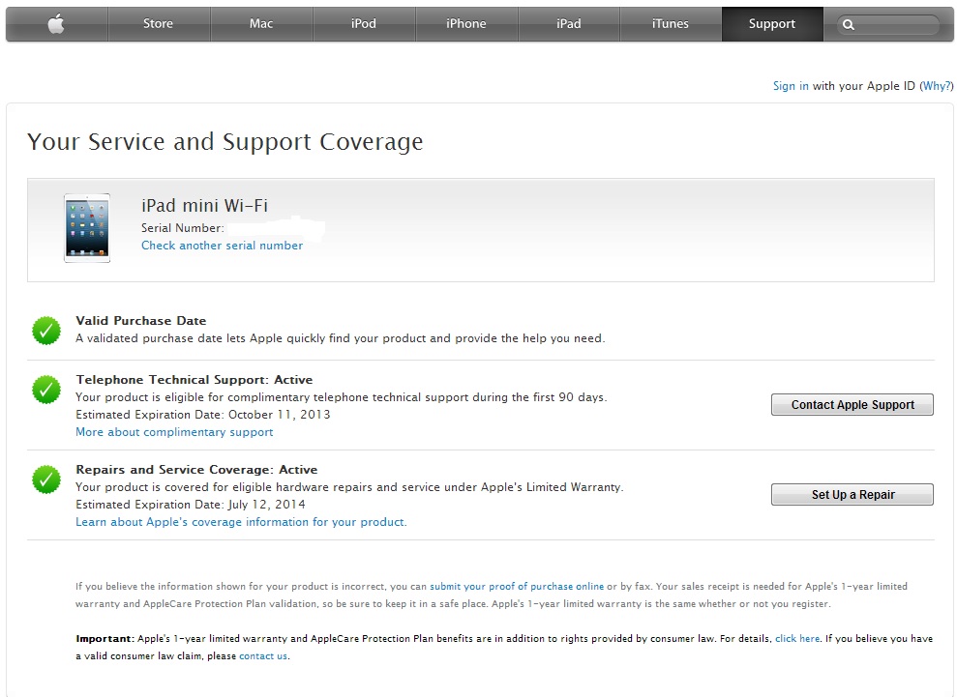Select the Support navigation tab
957x697 pixels.
(772, 24)
